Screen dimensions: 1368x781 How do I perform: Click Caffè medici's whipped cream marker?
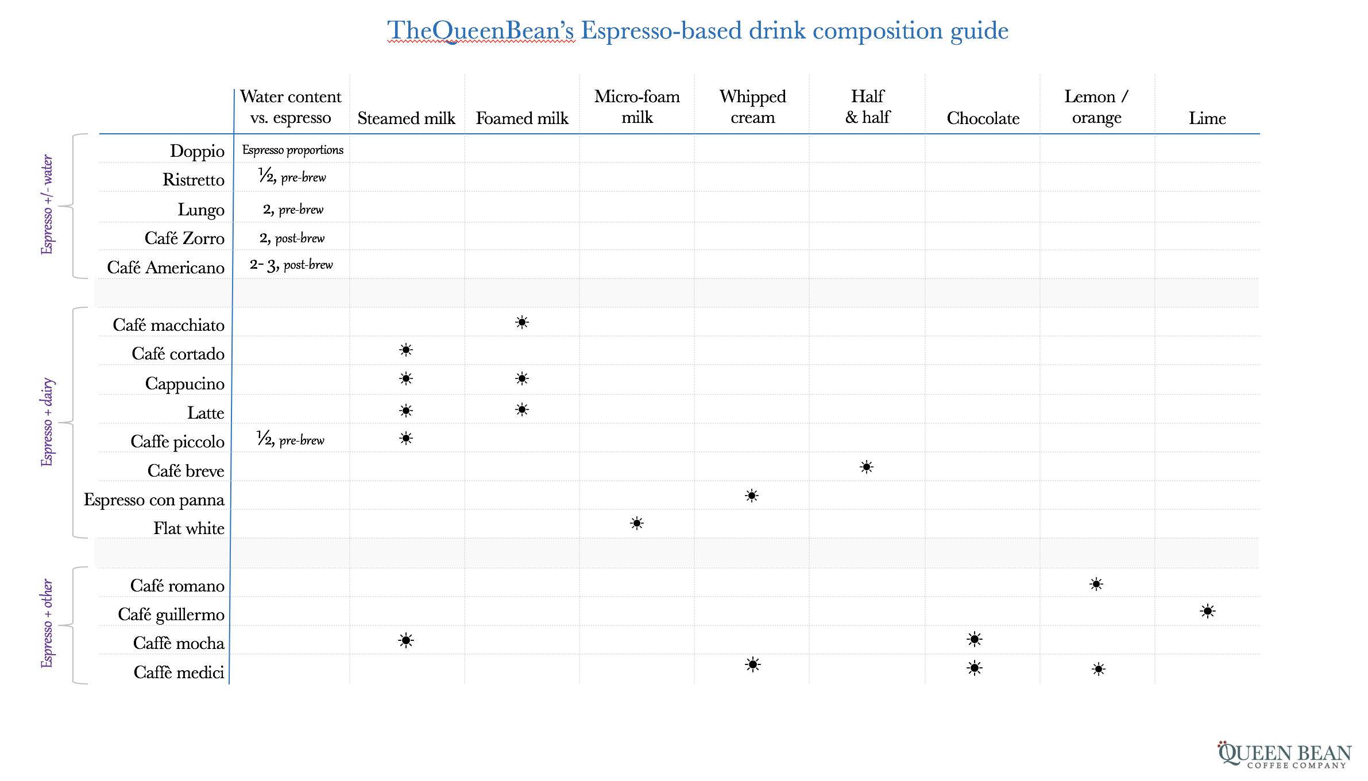point(753,665)
